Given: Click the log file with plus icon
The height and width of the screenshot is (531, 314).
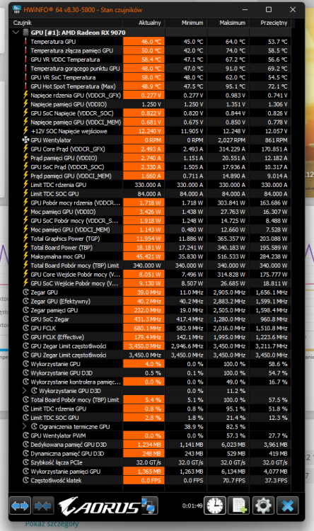Looking at the screenshot, I should tap(239, 506).
